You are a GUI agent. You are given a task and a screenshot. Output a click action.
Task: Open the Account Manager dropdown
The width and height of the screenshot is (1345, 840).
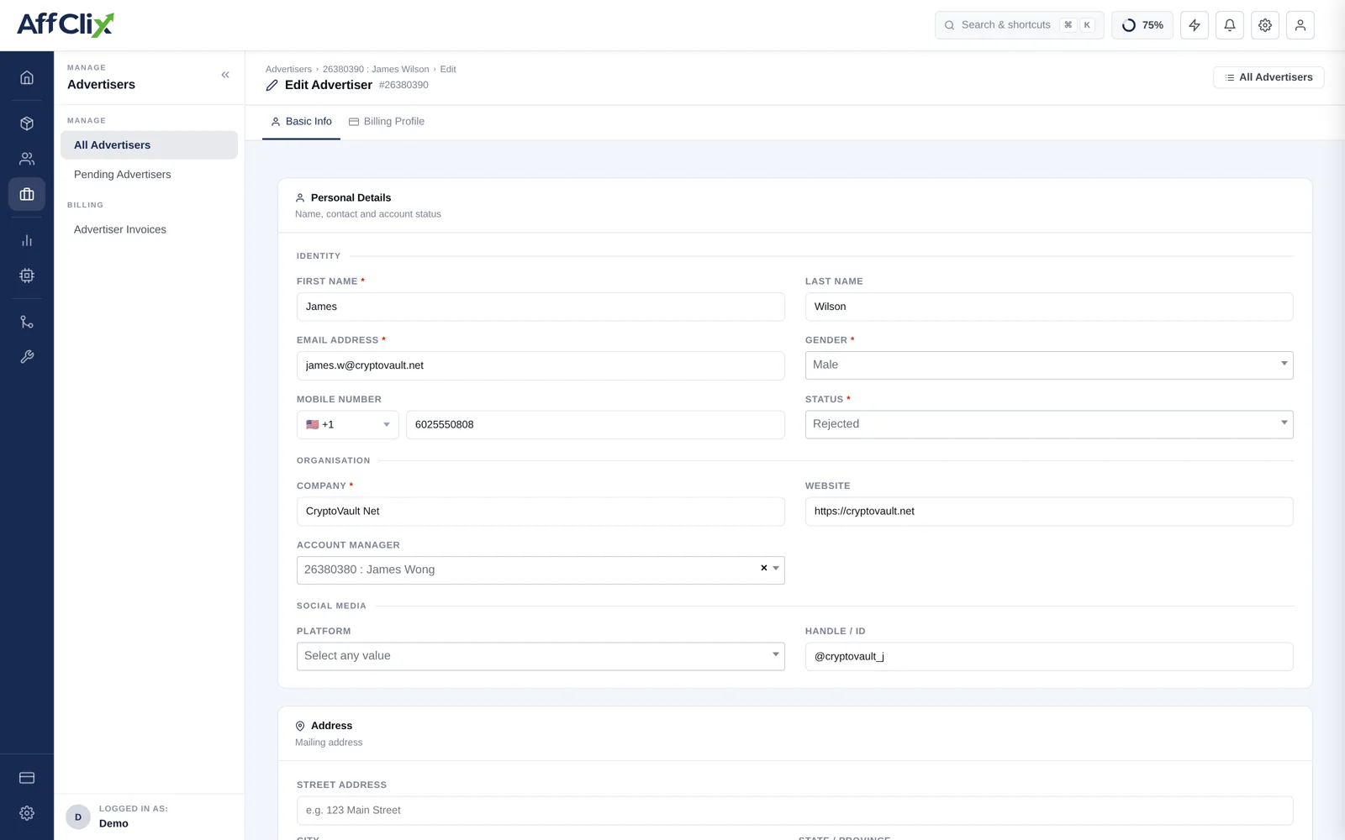coord(541,570)
